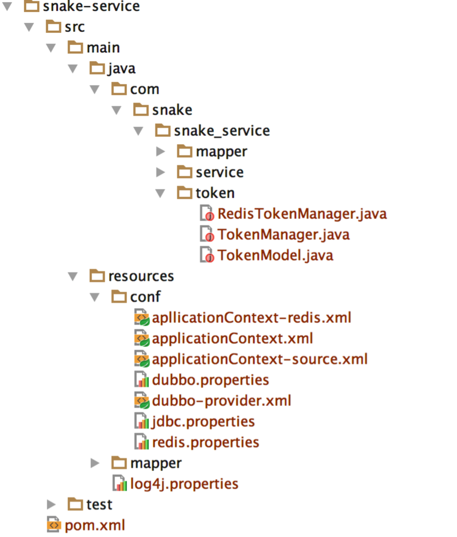Click the log4j.properties file icon
This screenshot has height=537, width=457.
120,484
